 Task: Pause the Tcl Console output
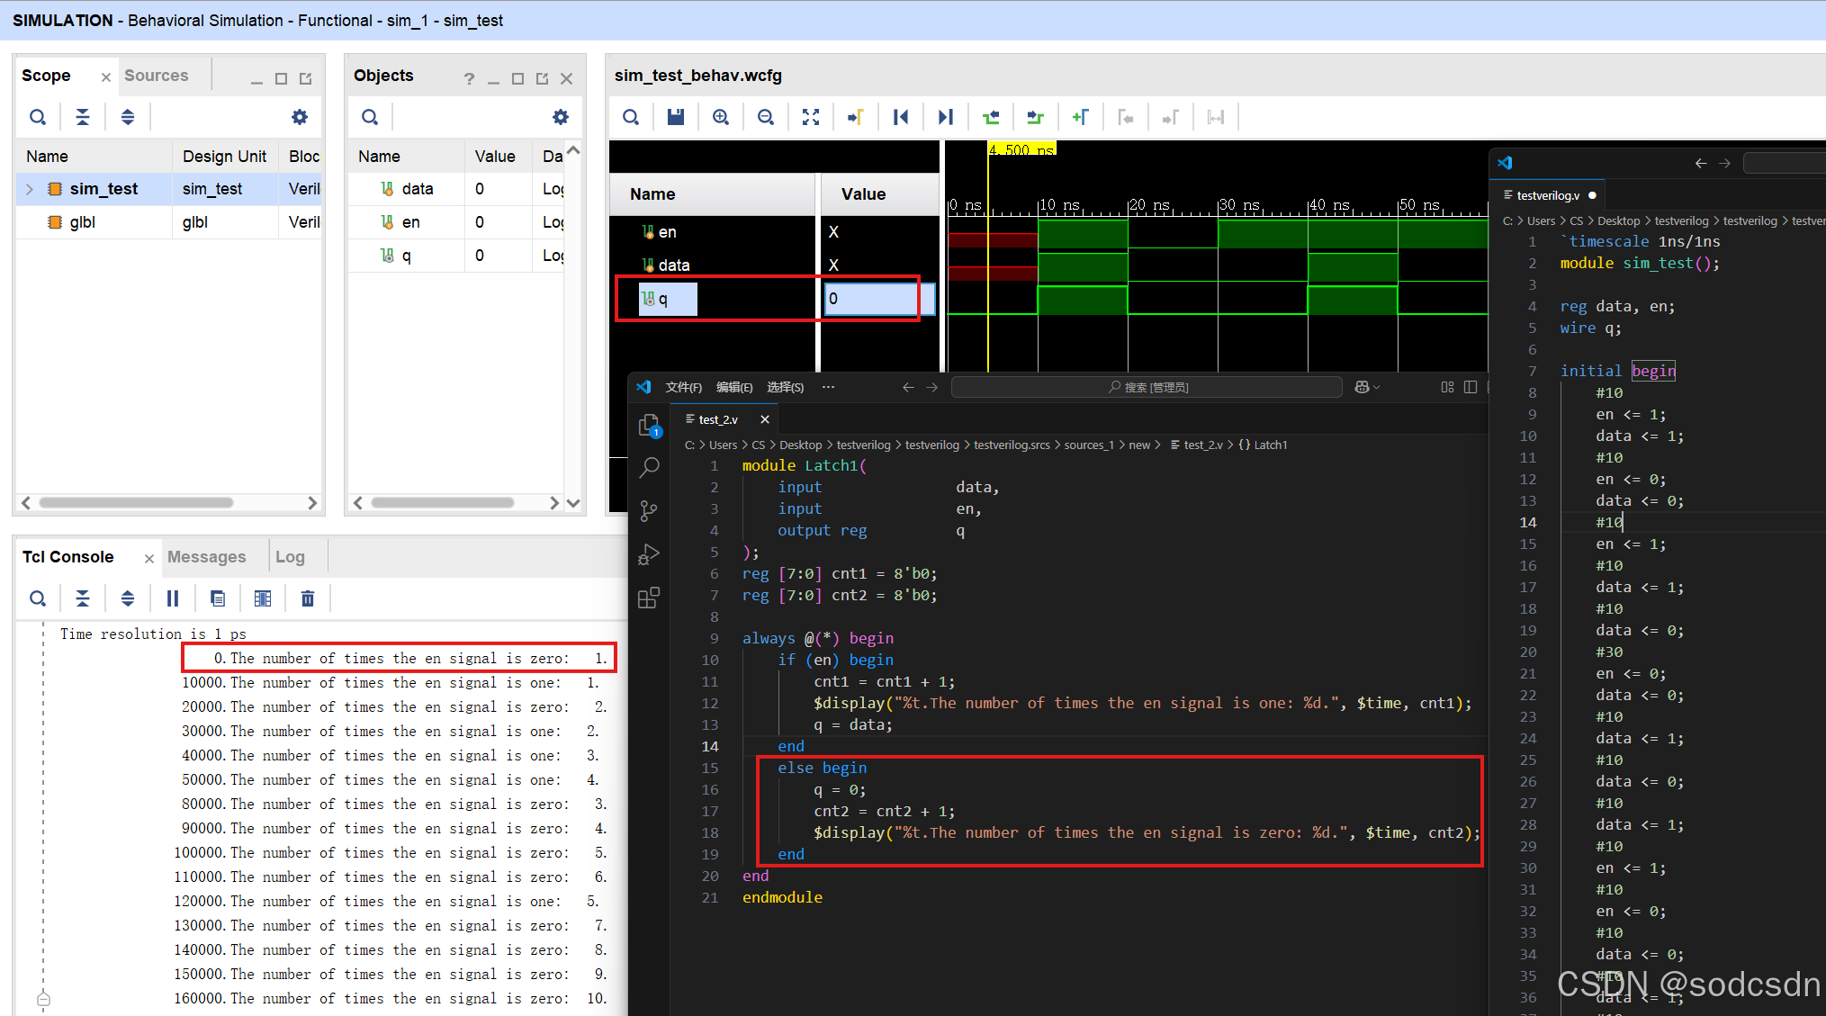pyautogui.click(x=173, y=598)
